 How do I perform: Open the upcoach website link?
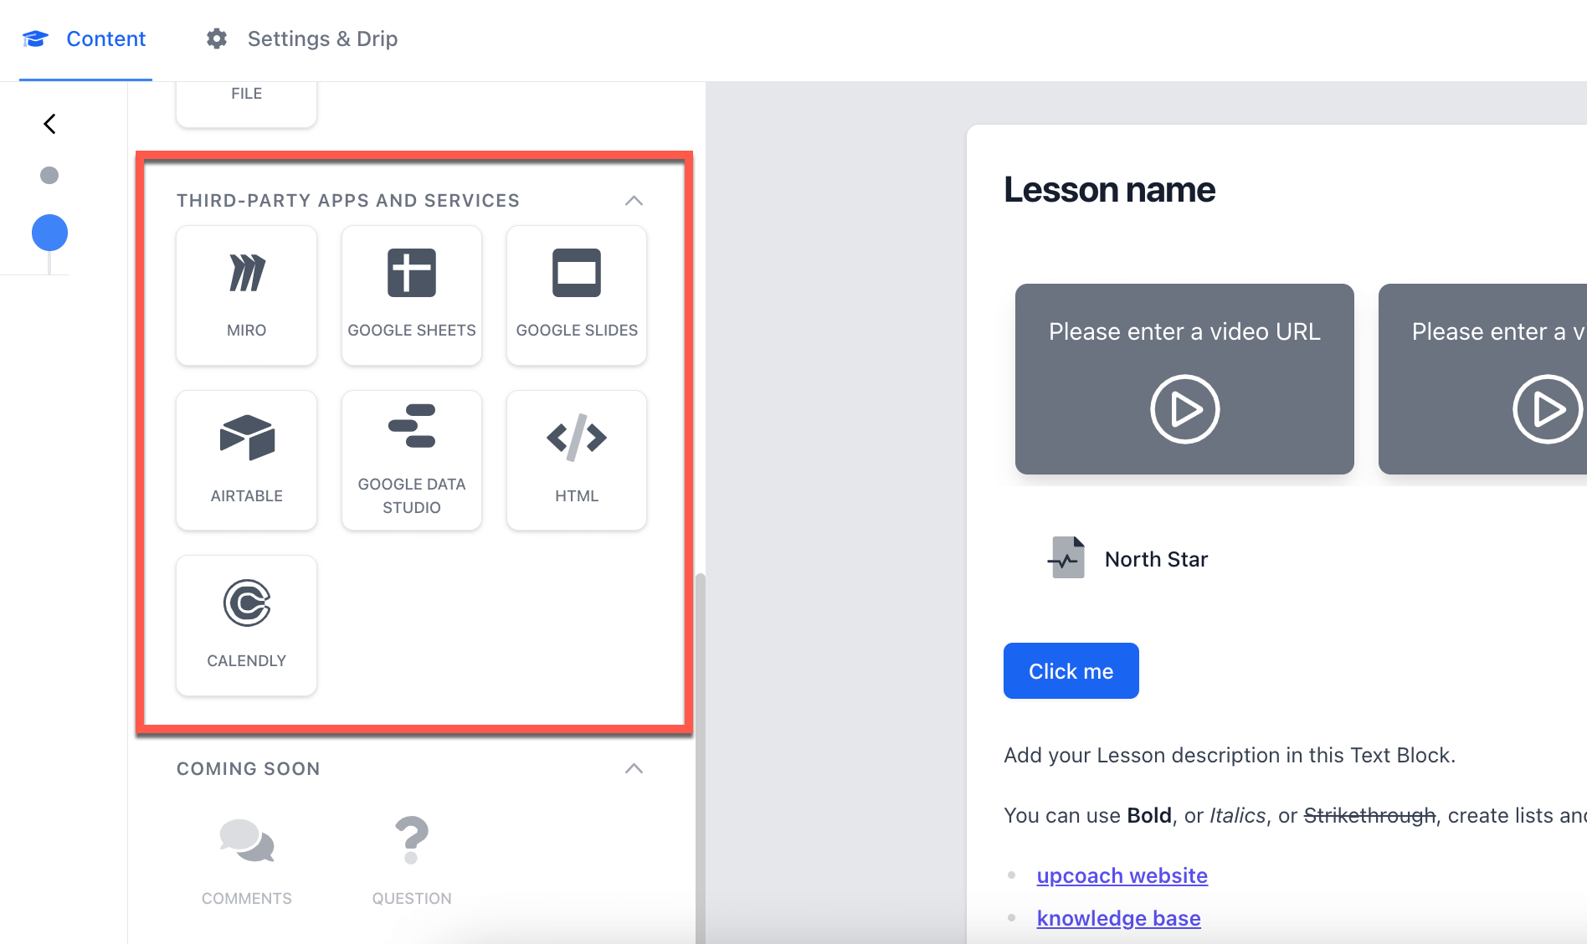(x=1122, y=875)
